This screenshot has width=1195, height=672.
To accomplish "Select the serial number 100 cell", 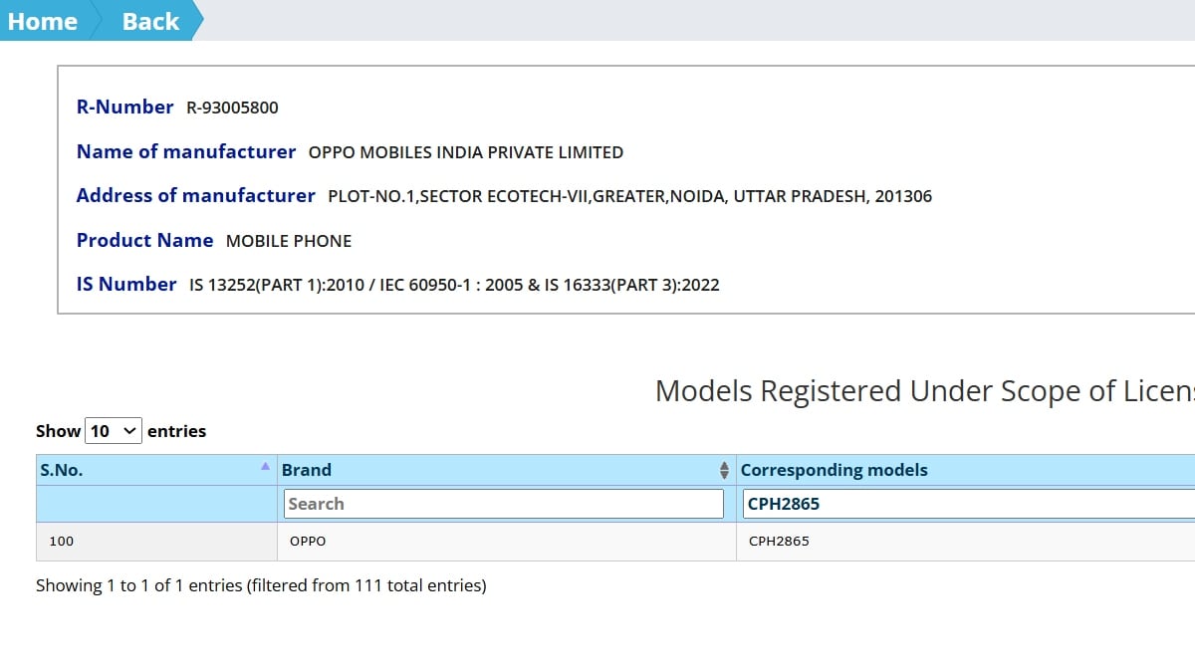I will [x=156, y=542].
